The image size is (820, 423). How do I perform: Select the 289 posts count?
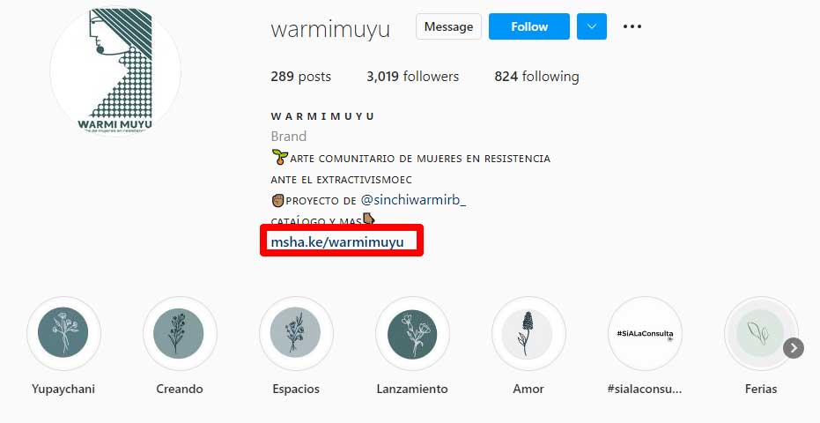(x=300, y=77)
